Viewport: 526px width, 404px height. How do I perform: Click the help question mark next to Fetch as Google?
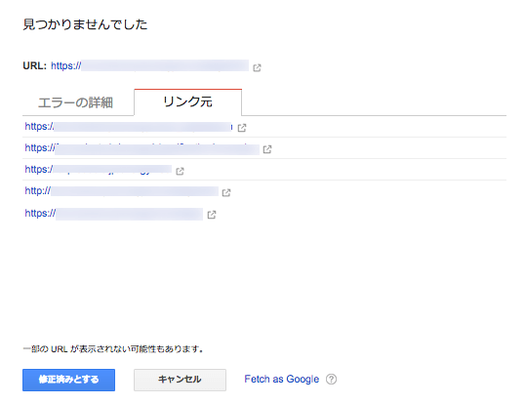click(x=331, y=380)
